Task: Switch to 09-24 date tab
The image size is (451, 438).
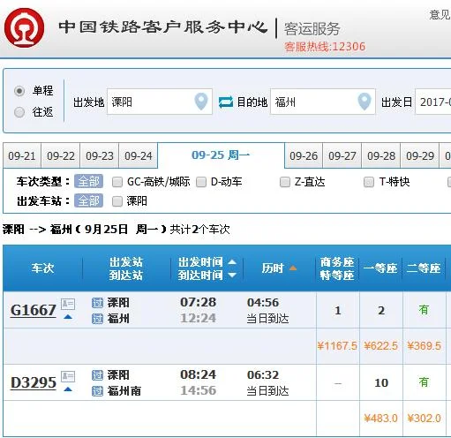Action: coord(139,155)
